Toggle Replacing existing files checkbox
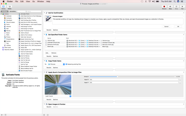 66,64
